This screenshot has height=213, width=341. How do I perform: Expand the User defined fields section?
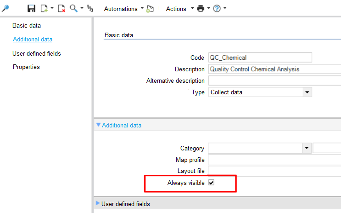(98, 203)
